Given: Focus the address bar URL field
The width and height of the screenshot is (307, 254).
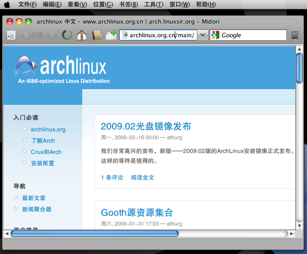Looking at the screenshot, I should click(158, 35).
